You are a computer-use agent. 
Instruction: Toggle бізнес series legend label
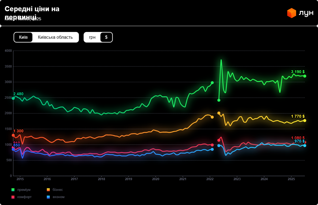point(58,190)
